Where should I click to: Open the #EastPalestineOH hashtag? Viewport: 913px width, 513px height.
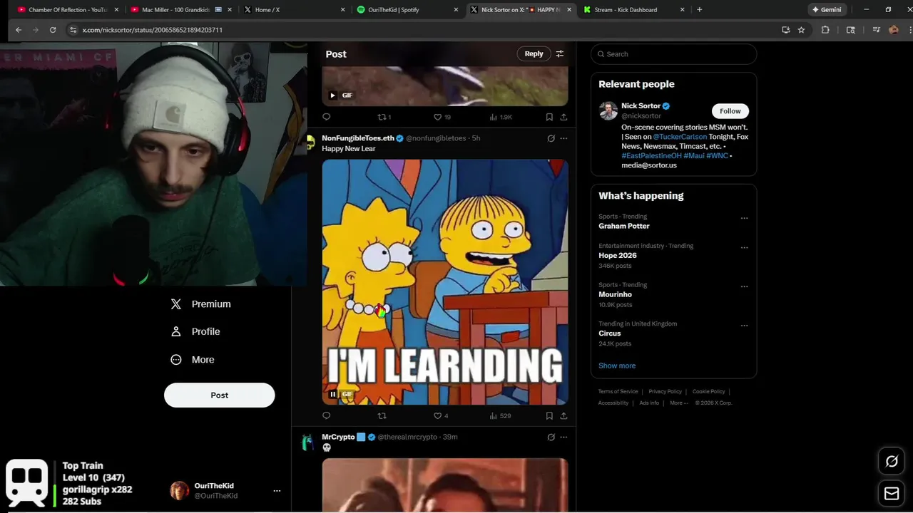(x=651, y=155)
